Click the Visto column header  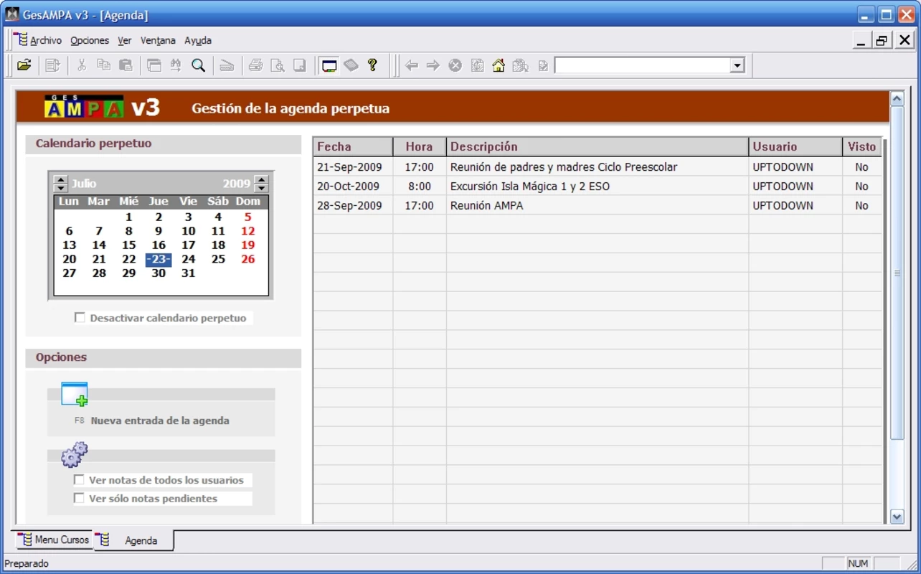862,146
